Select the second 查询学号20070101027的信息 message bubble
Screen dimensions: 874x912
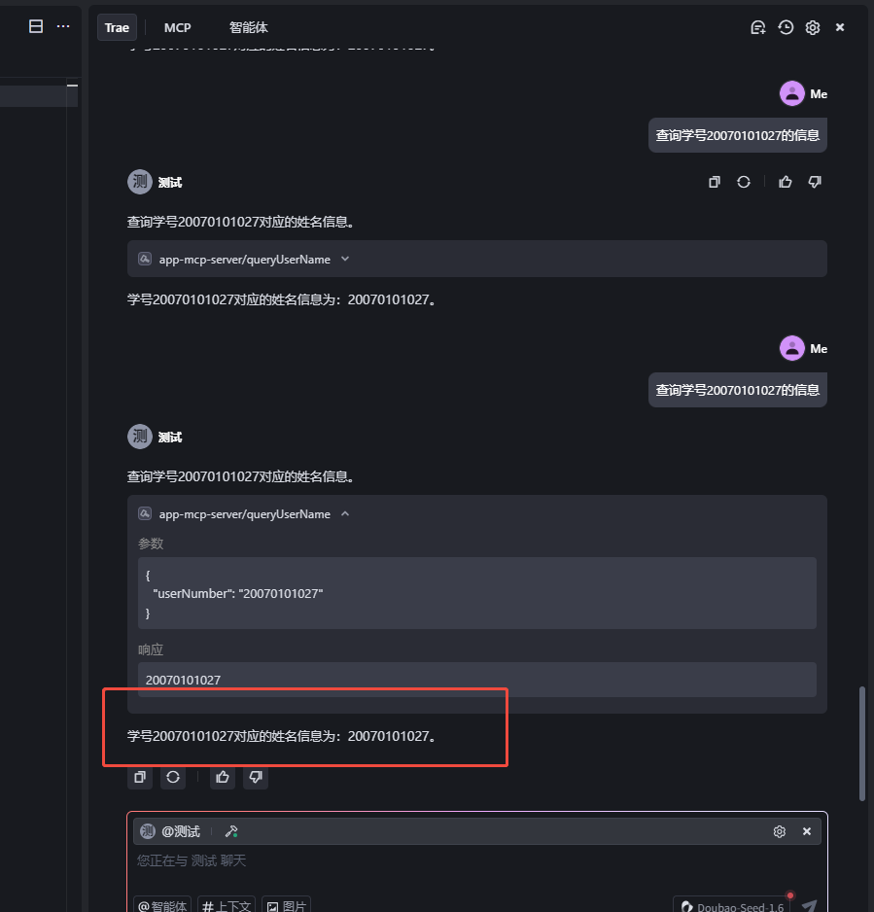coord(737,390)
